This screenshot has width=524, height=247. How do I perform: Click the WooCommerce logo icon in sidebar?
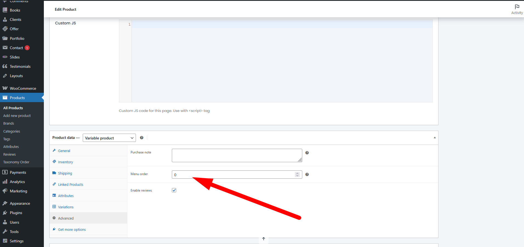5,88
